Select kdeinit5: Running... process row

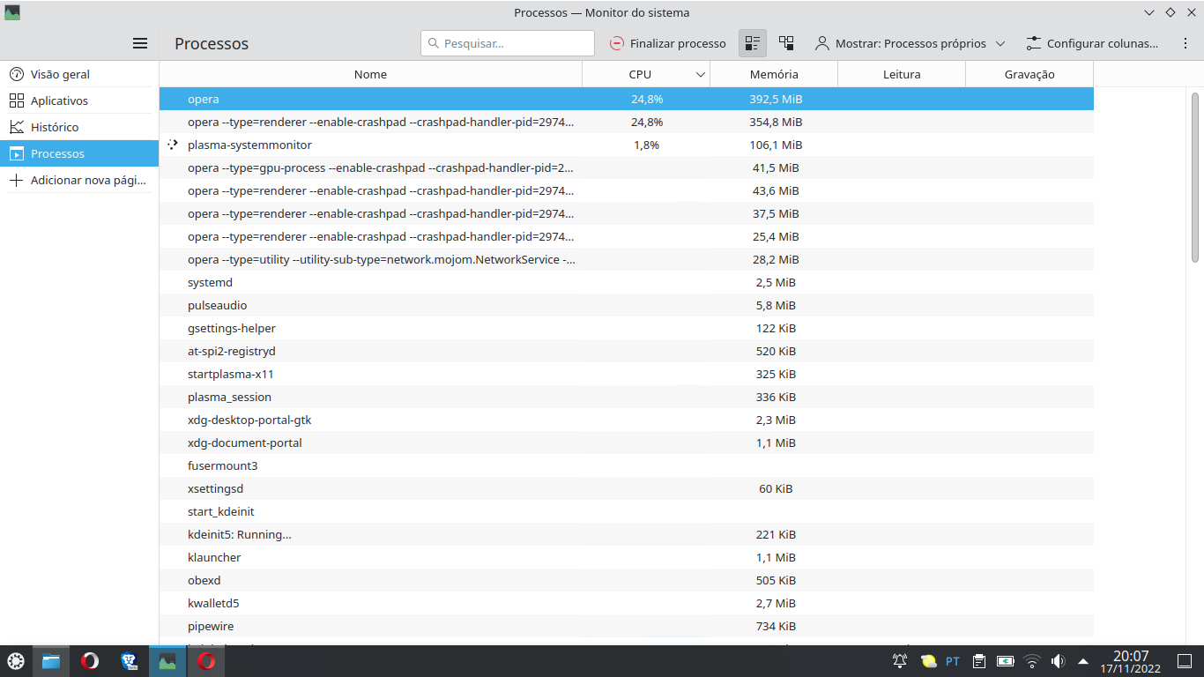pos(627,534)
